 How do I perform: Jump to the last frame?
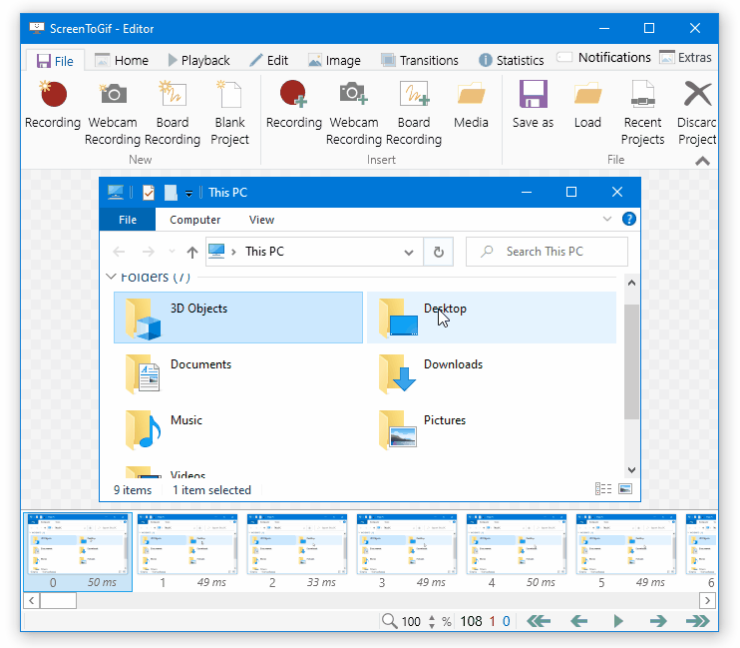pyautogui.click(x=697, y=621)
